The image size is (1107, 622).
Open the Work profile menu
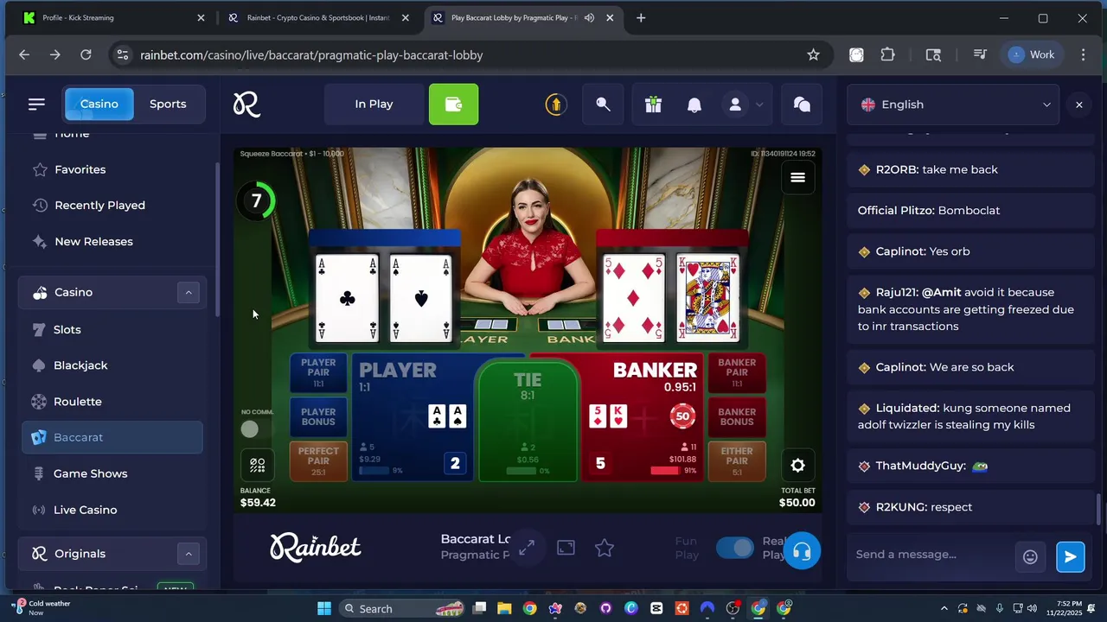pos(1032,54)
